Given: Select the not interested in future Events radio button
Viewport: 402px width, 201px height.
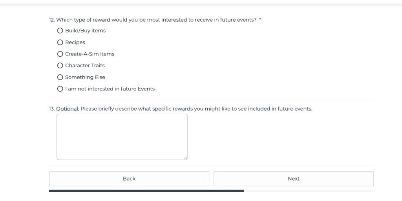Looking at the screenshot, I should 60,89.
